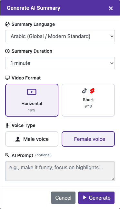Click the monitor icon beside Video Format
Image resolution: width=120 pixels, height=209 pixels.
click(7, 78)
